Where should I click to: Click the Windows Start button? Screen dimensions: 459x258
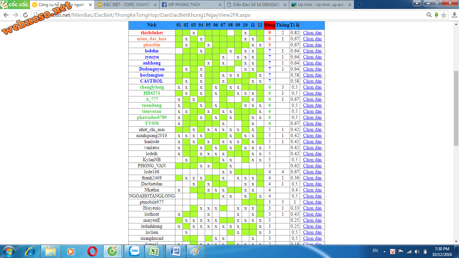tap(9, 251)
